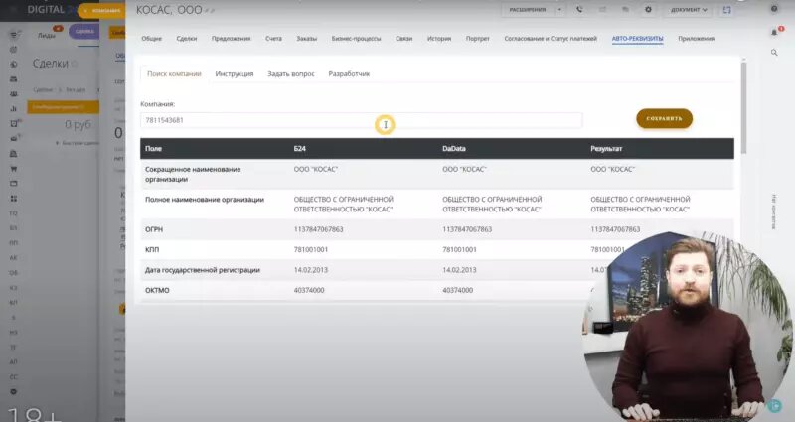Click the round icon at the sidebar bottom
Image resolution: width=795 pixels, height=422 pixels.
[14, 391]
